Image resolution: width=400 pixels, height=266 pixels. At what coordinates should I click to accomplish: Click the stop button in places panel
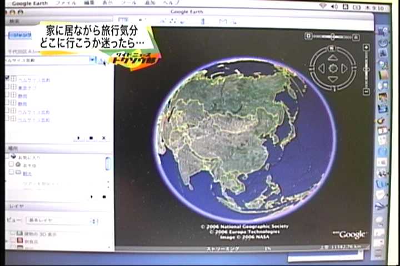(x=104, y=197)
